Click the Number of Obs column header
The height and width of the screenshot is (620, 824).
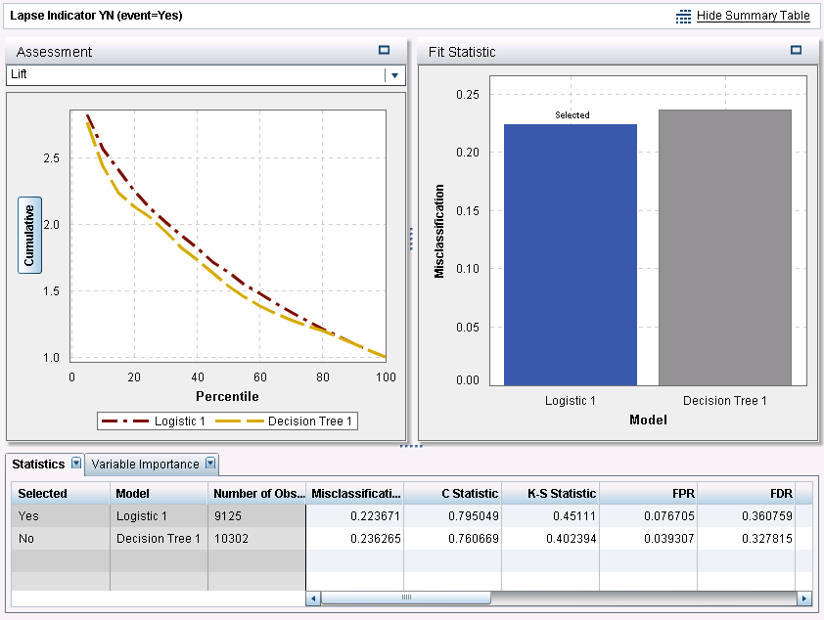pos(257,494)
